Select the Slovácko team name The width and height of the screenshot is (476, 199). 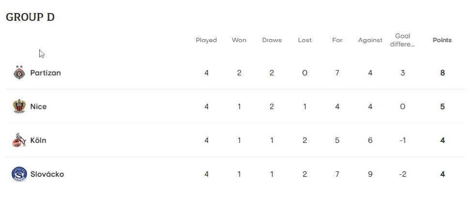47,174
